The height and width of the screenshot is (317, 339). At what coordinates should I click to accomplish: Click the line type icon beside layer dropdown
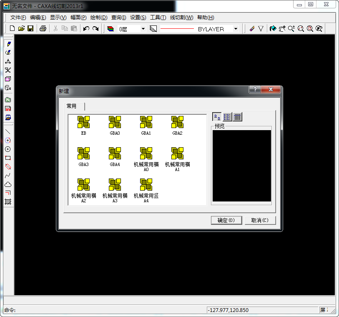(x=153, y=28)
